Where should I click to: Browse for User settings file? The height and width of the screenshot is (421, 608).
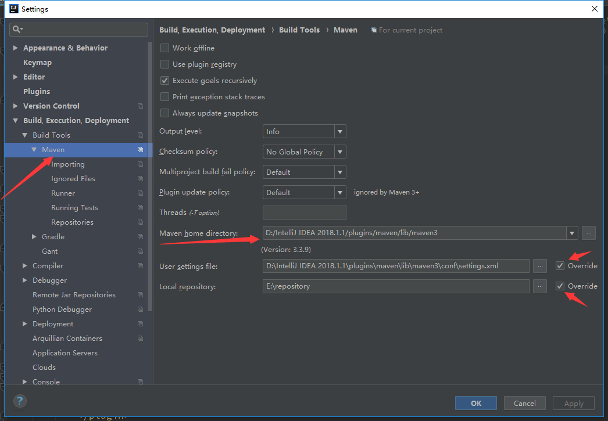[x=540, y=266]
